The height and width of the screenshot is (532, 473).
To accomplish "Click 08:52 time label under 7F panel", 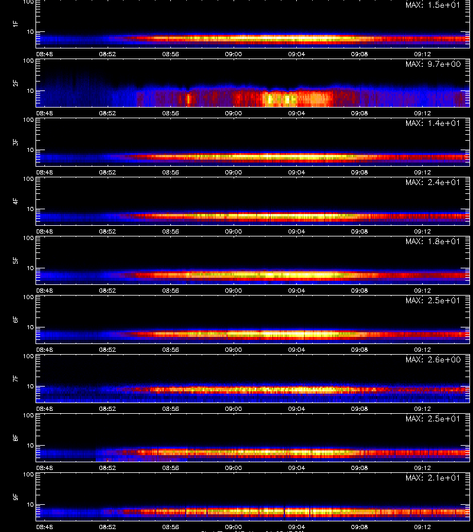I will point(107,408).
